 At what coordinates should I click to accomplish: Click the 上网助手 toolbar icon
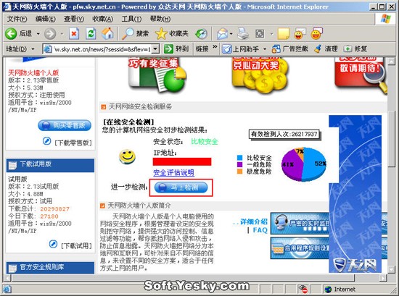click(227, 48)
